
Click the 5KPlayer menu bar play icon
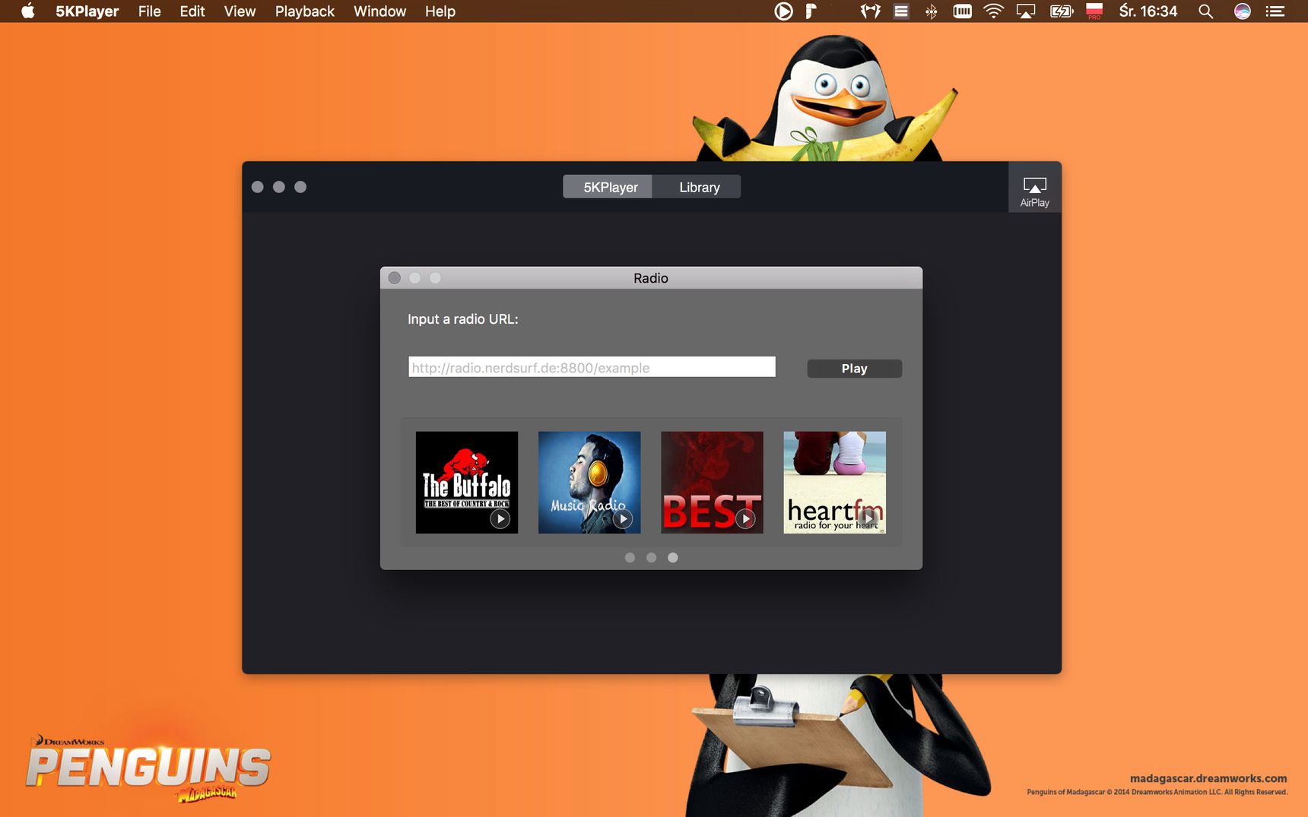[783, 11]
